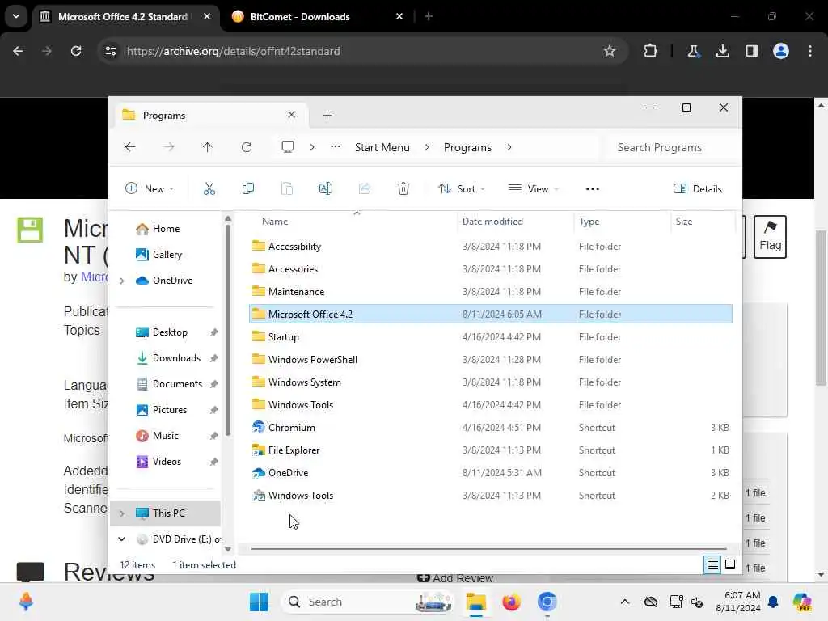Open browser three-dot menu

point(810,51)
